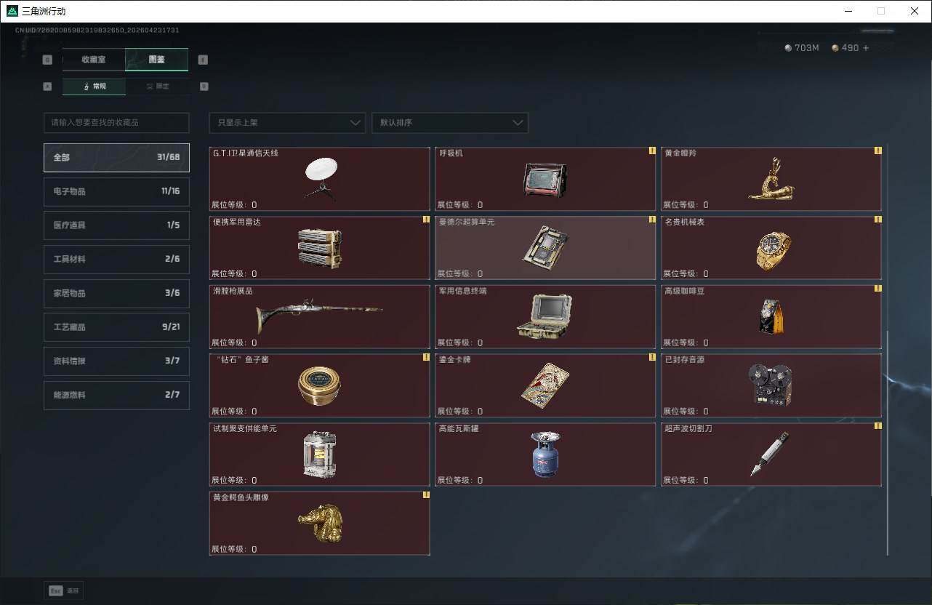
Task: Filter by the 工艺藏品 category
Action: (116, 327)
